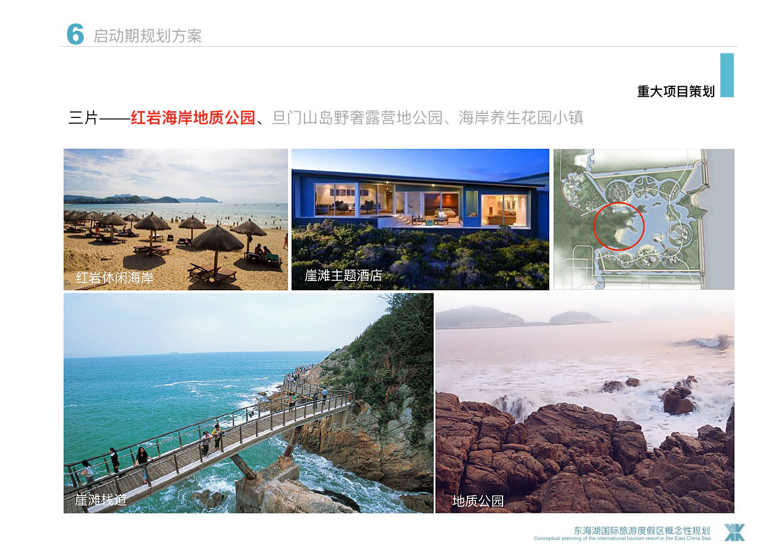
Task: Click the red 红岩海岸地质公园 heading text
Action: [x=193, y=117]
